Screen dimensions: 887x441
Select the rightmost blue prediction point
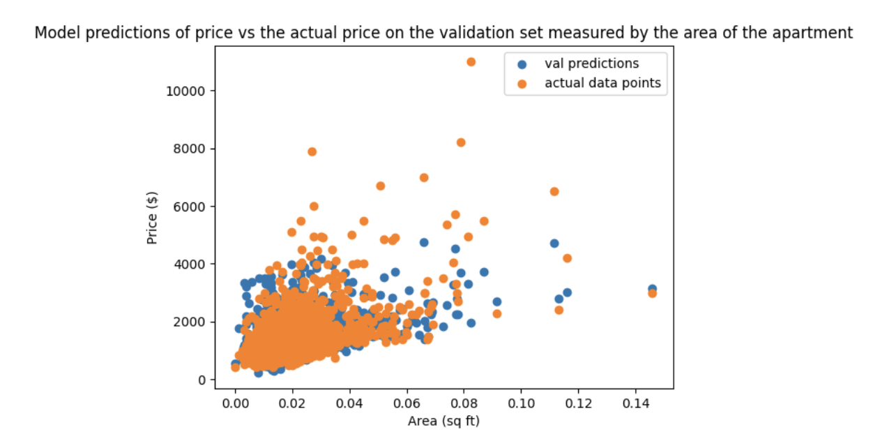click(652, 288)
